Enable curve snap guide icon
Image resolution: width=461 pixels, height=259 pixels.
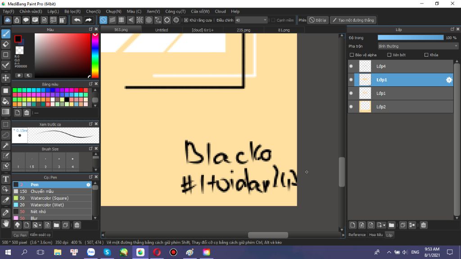[158, 20]
